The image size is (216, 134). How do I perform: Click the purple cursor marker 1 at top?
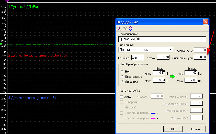tap(7, 1)
